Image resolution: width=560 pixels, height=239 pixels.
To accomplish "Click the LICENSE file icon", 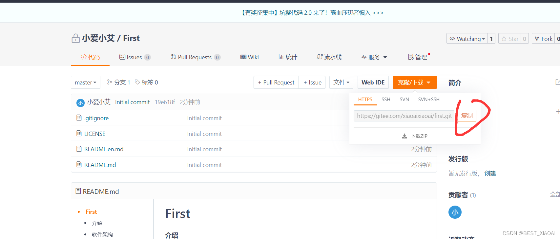I will (x=79, y=133).
